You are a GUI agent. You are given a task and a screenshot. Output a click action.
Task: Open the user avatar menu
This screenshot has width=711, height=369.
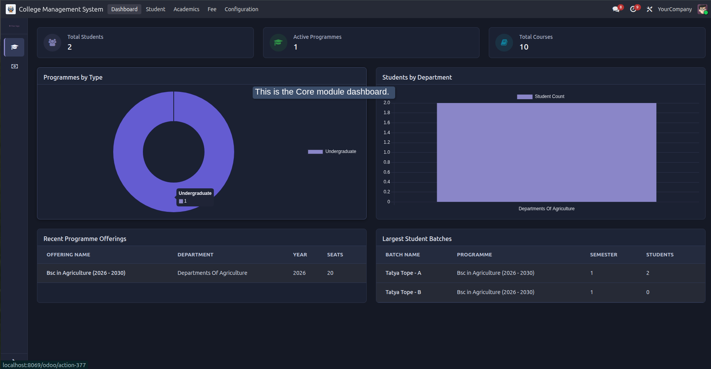point(702,9)
